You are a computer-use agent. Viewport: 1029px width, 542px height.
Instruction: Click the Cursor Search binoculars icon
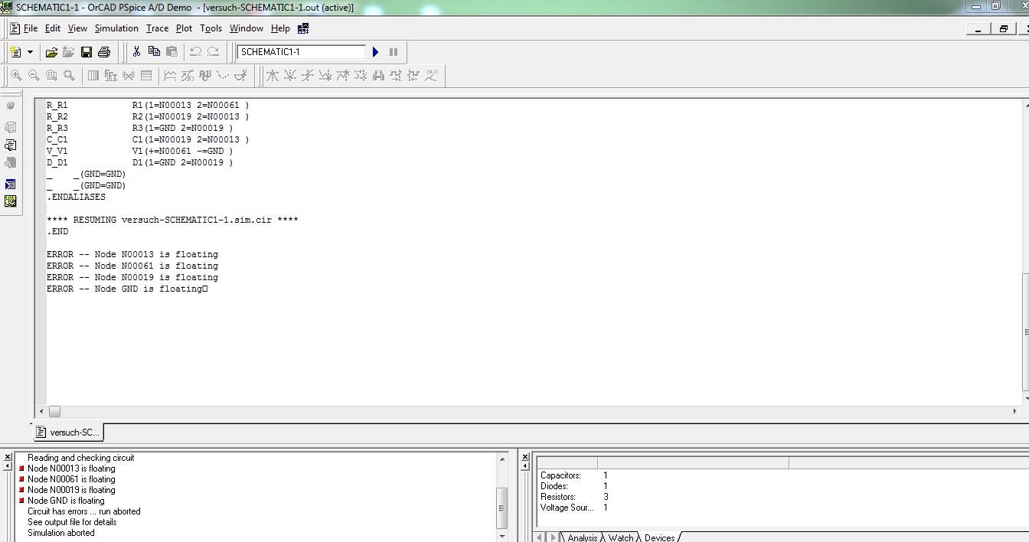point(378,76)
